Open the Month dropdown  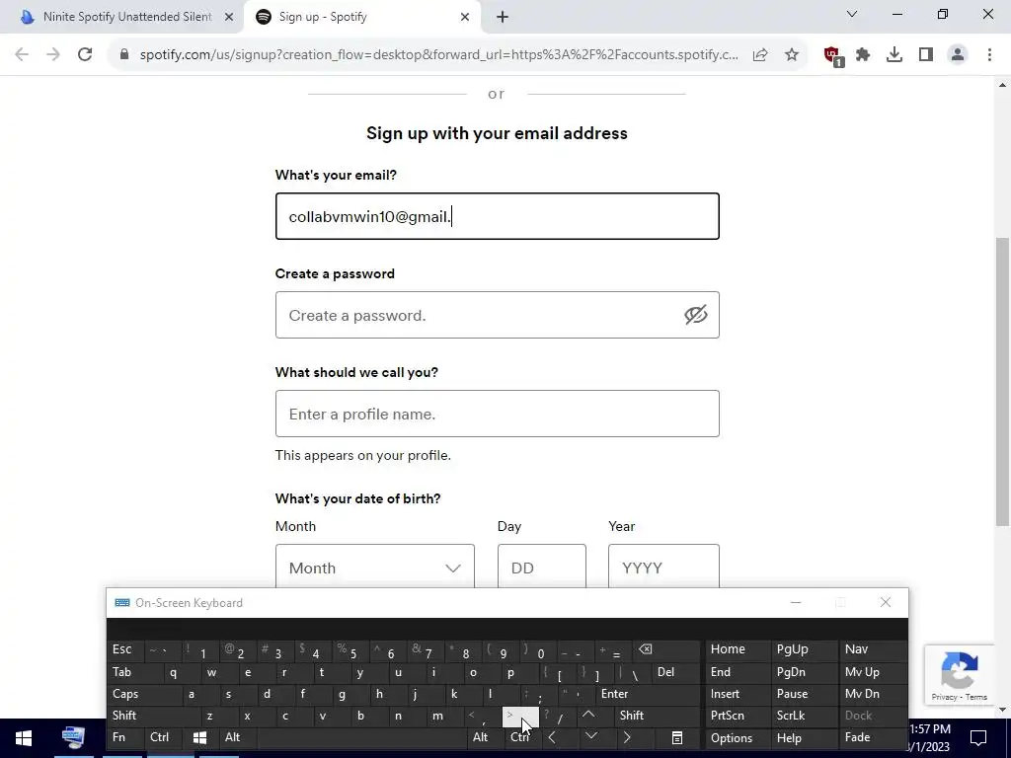(374, 567)
